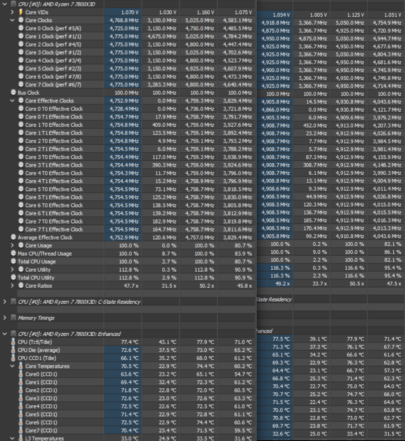Click the 4,583.1 MHz average Core Clocks value

click(x=237, y=20)
